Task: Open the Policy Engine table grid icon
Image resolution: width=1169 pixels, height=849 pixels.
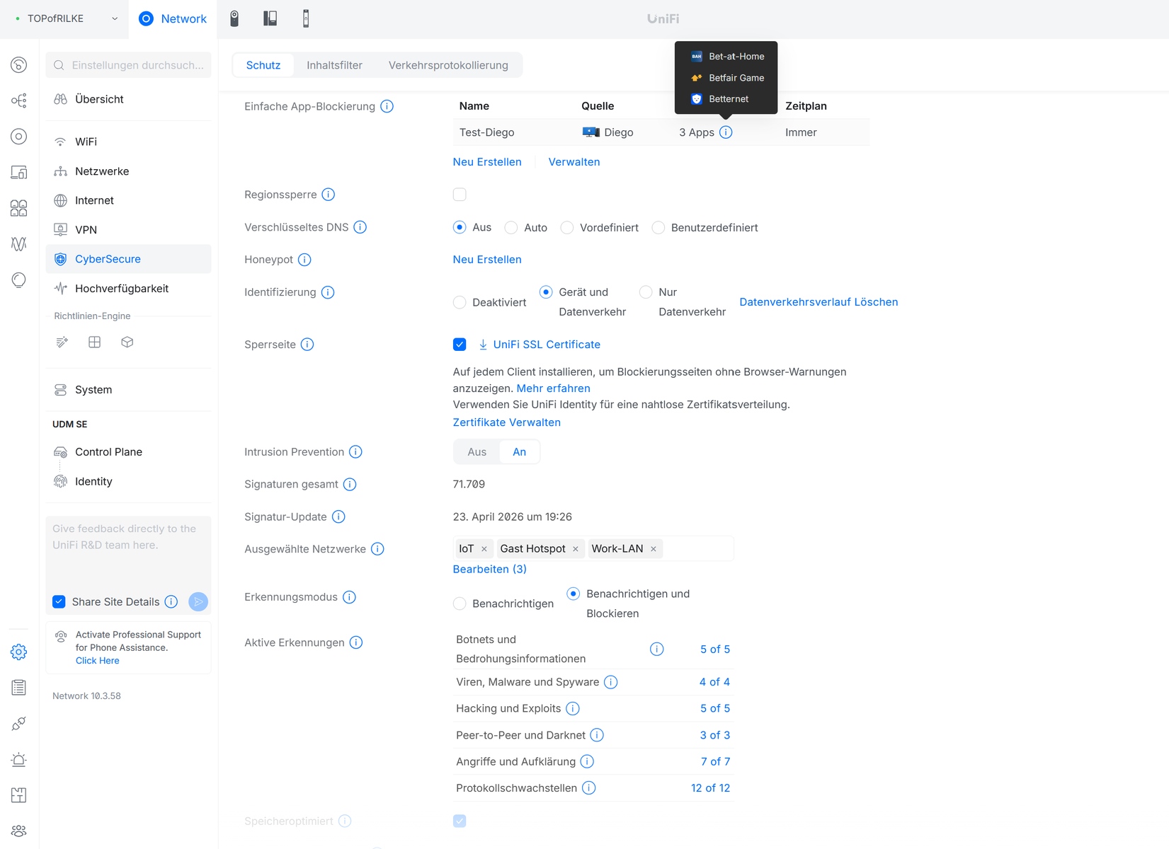Action: [x=95, y=342]
